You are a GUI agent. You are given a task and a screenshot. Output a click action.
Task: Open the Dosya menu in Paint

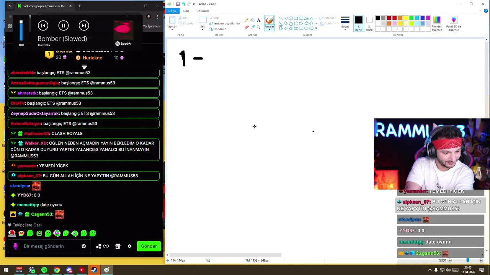pyautogui.click(x=172, y=11)
